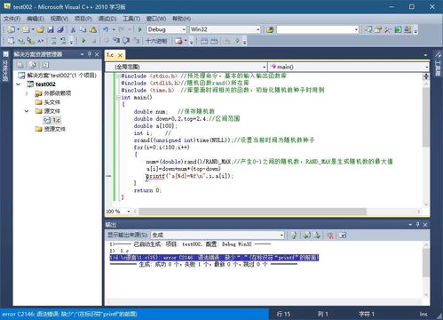443x320 pixels.
Task: Click the Open File folder icon
Action: click(x=41, y=29)
